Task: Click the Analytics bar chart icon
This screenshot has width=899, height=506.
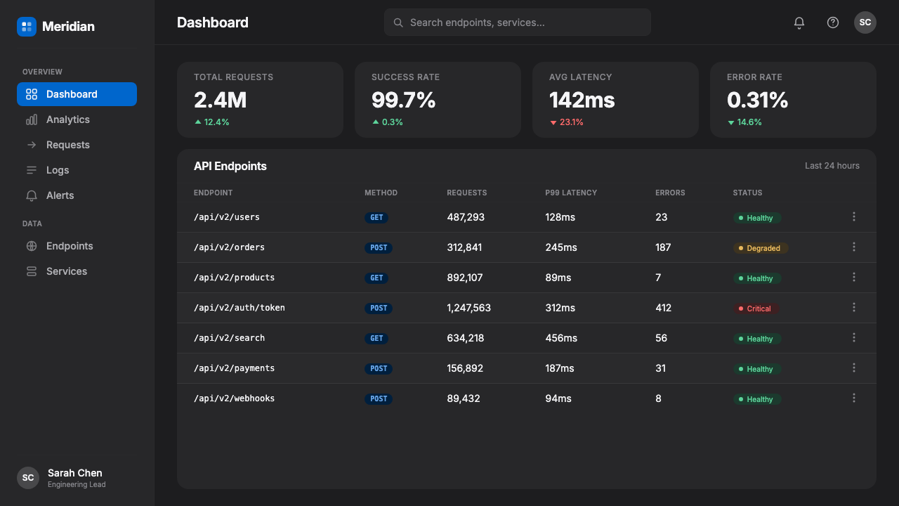Action: pos(32,119)
